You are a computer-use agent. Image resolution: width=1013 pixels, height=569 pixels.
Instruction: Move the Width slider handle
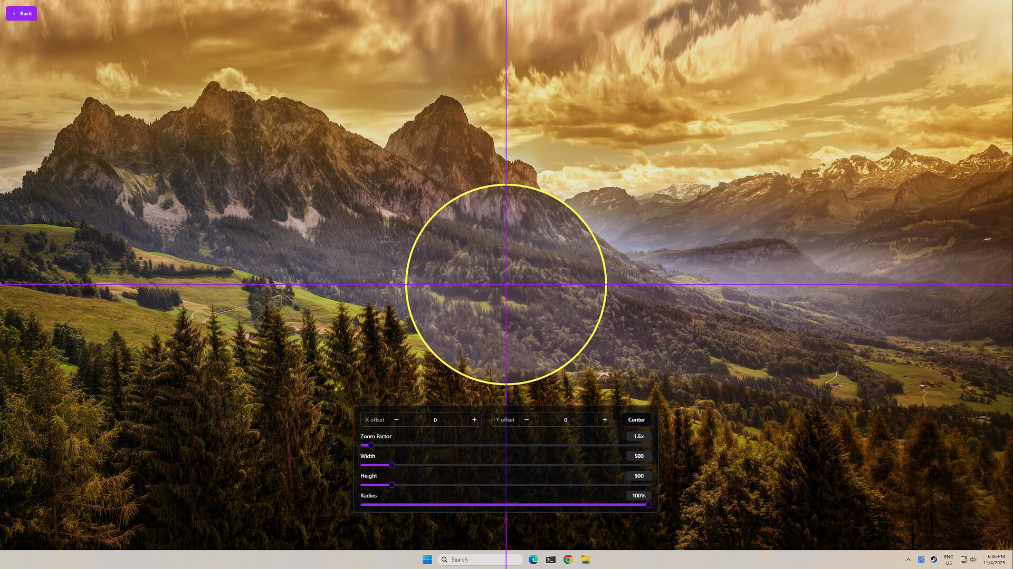pos(391,465)
